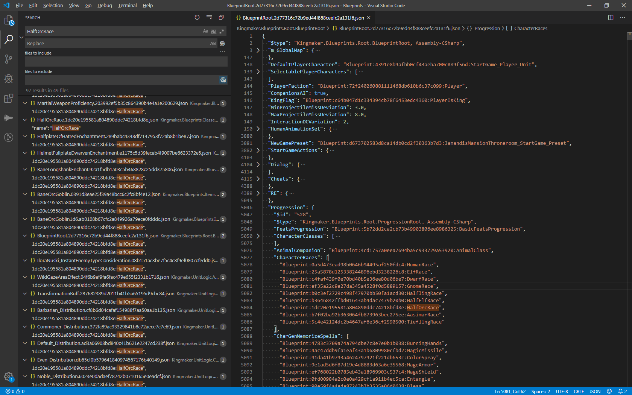Split the editor to the right
Viewport: 632px width, 395px height.
coord(611,18)
